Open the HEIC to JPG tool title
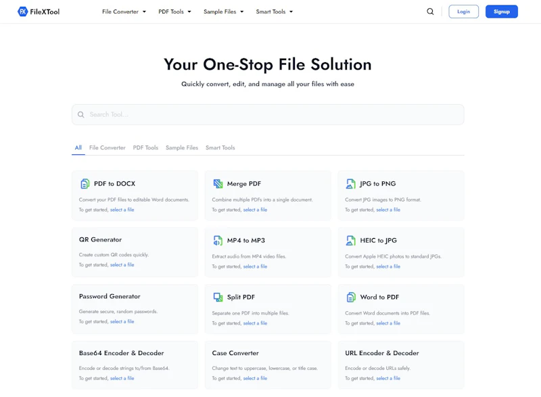541x397 pixels. coord(379,240)
